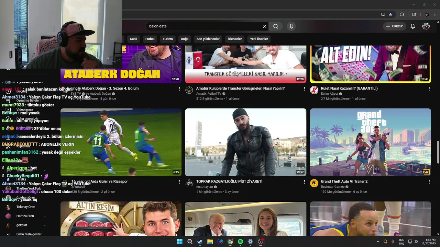Select the Turizm filter chip
Screen dimensions: 440x247
point(168,39)
